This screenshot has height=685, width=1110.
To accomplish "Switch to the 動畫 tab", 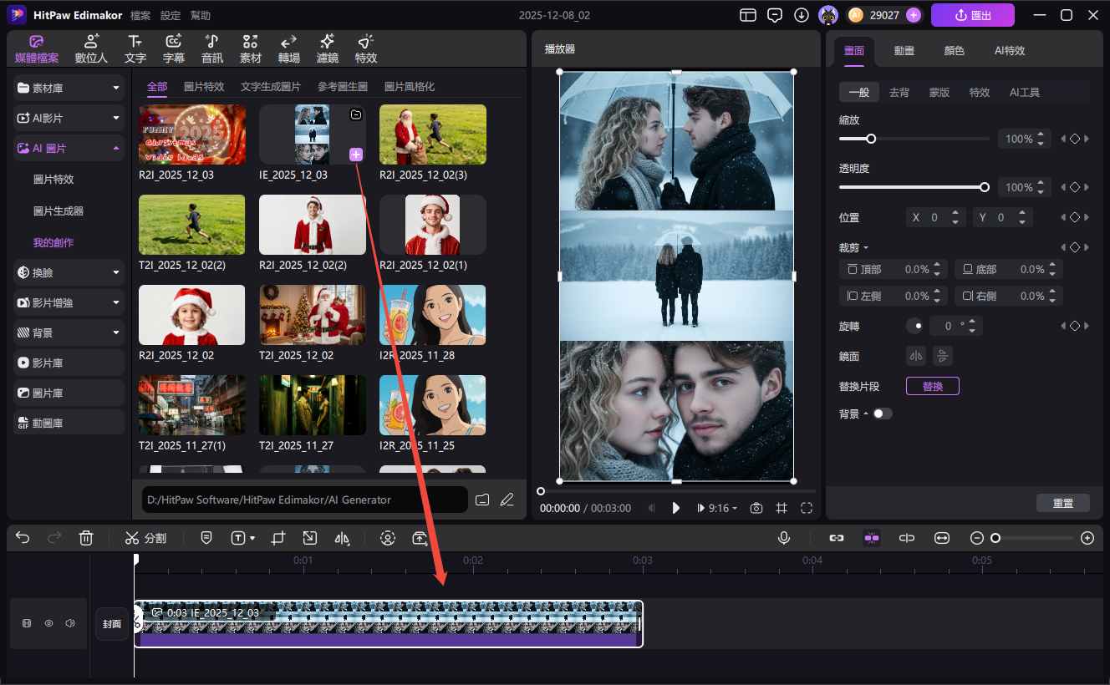I will 904,50.
